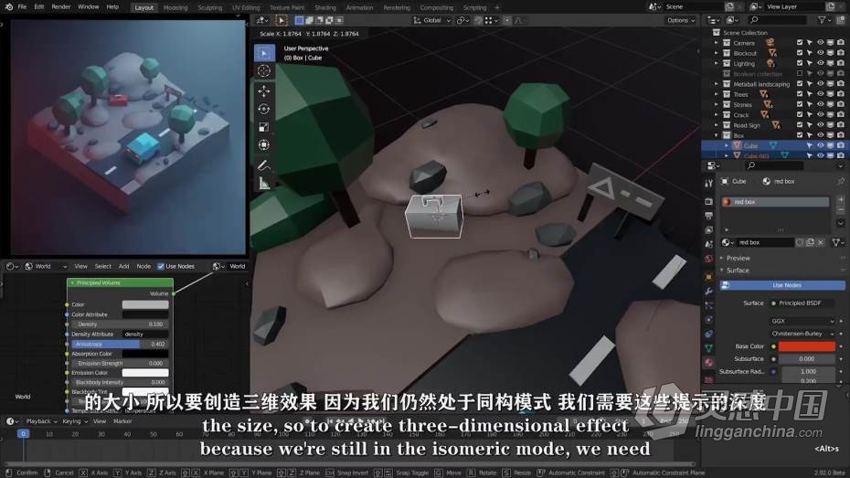Viewport: 850px width, 478px height.
Task: Unlink the red box material with X
Action: (820, 242)
